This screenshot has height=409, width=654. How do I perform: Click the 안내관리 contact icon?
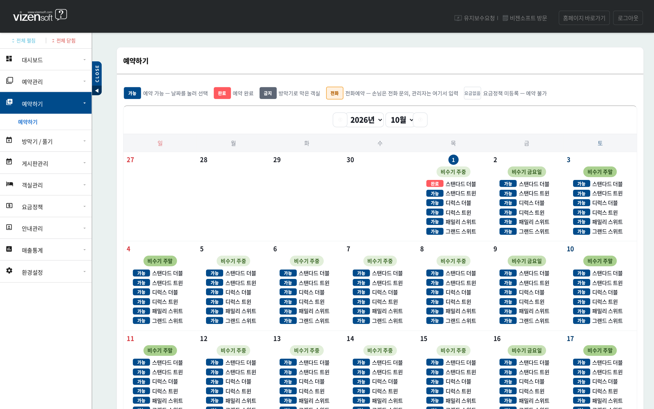[x=9, y=227]
